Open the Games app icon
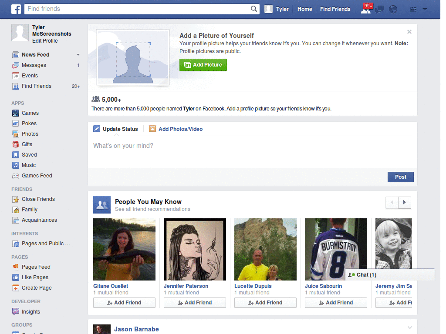Viewport: 446px width, 334px height. [x=16, y=113]
